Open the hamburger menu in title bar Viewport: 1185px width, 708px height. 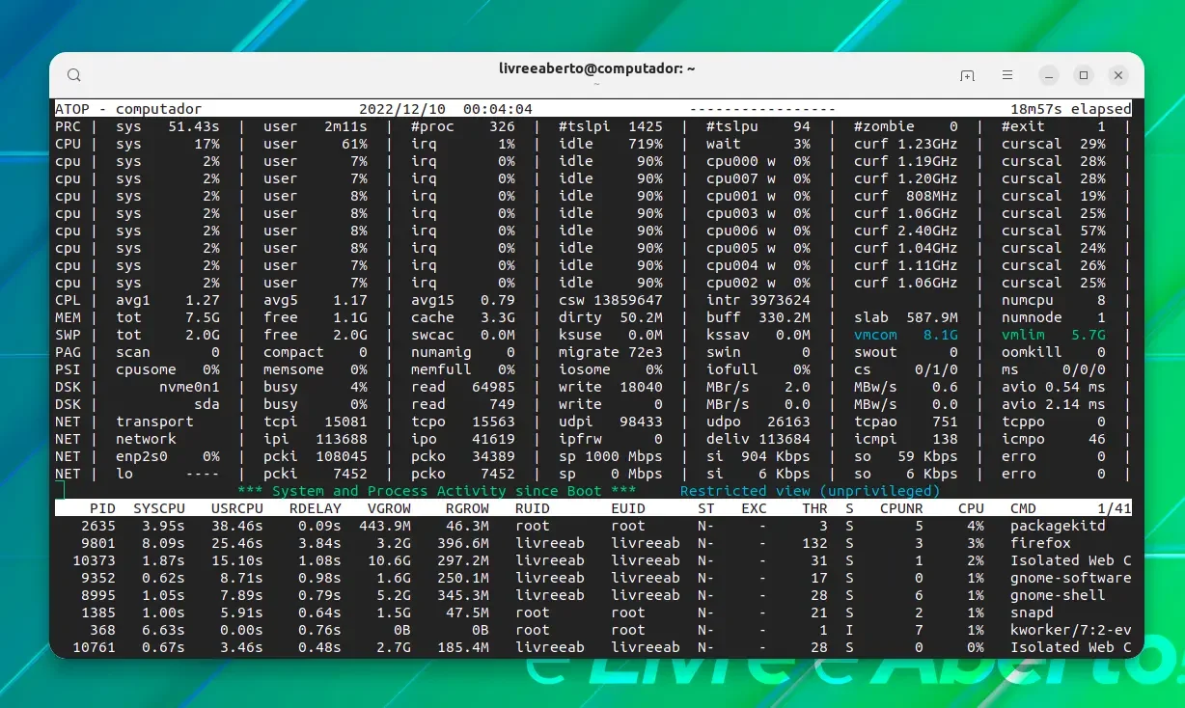tap(1007, 75)
